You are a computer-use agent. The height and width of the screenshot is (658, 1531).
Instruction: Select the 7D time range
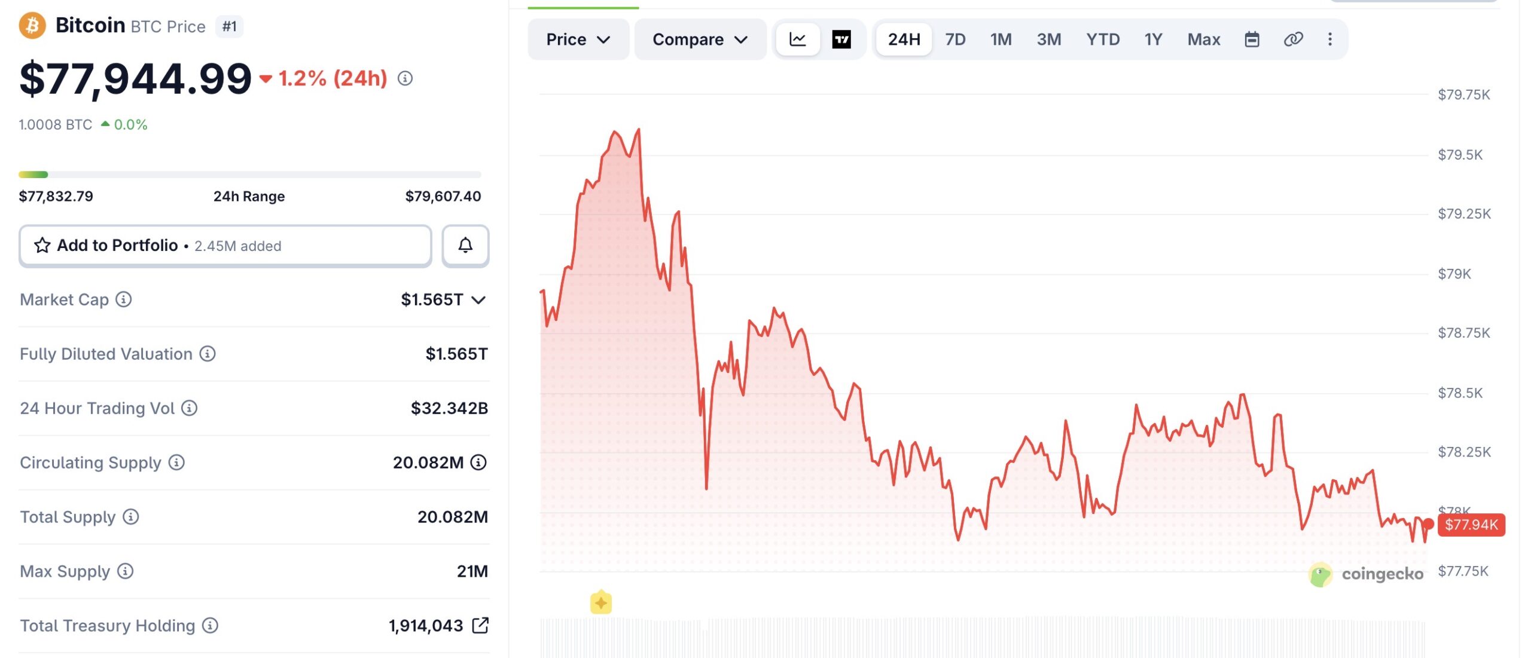(955, 39)
